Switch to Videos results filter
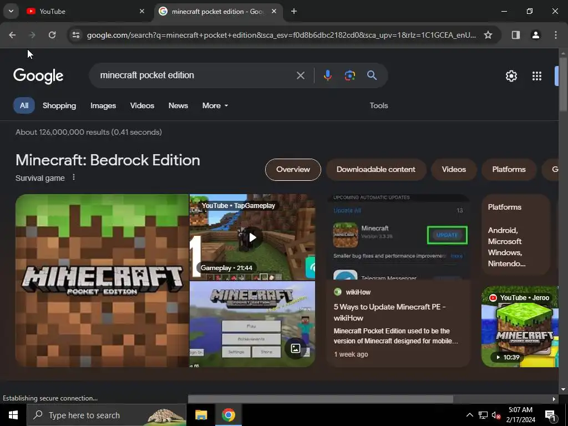Screen dimensions: 568x426 click(142, 105)
